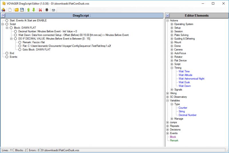Collapse the DO IF DECIMAL VALUE node
The width and height of the screenshot is (229, 153).
pos(11,39)
